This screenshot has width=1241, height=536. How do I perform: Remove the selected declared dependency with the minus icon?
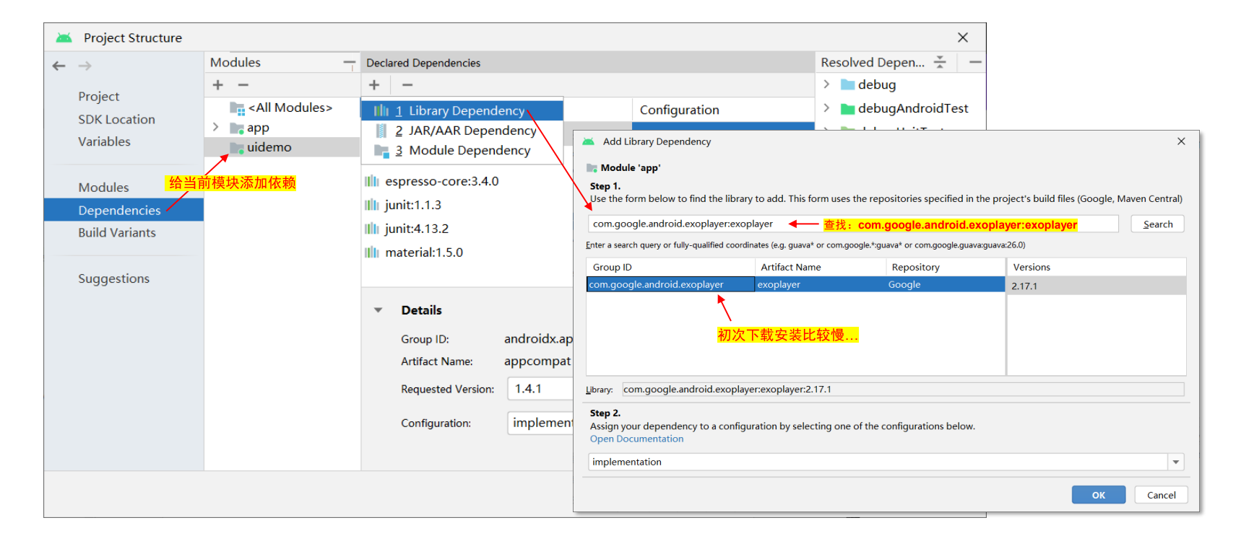coord(407,85)
